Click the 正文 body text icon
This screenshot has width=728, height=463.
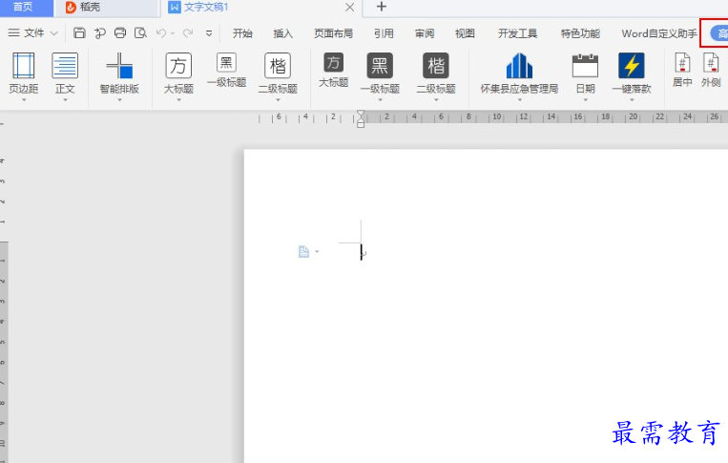(x=65, y=66)
